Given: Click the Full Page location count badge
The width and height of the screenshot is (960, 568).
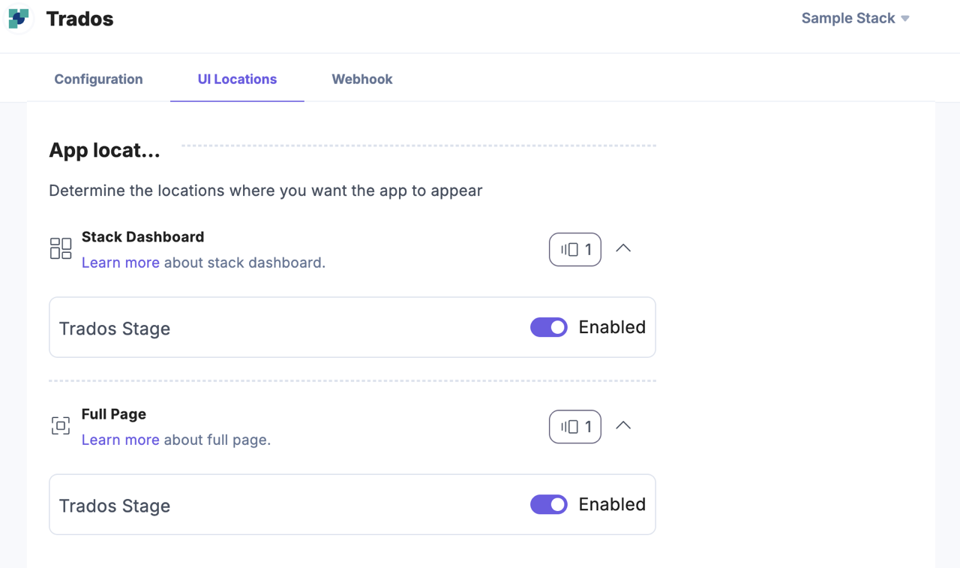Looking at the screenshot, I should pyautogui.click(x=575, y=427).
